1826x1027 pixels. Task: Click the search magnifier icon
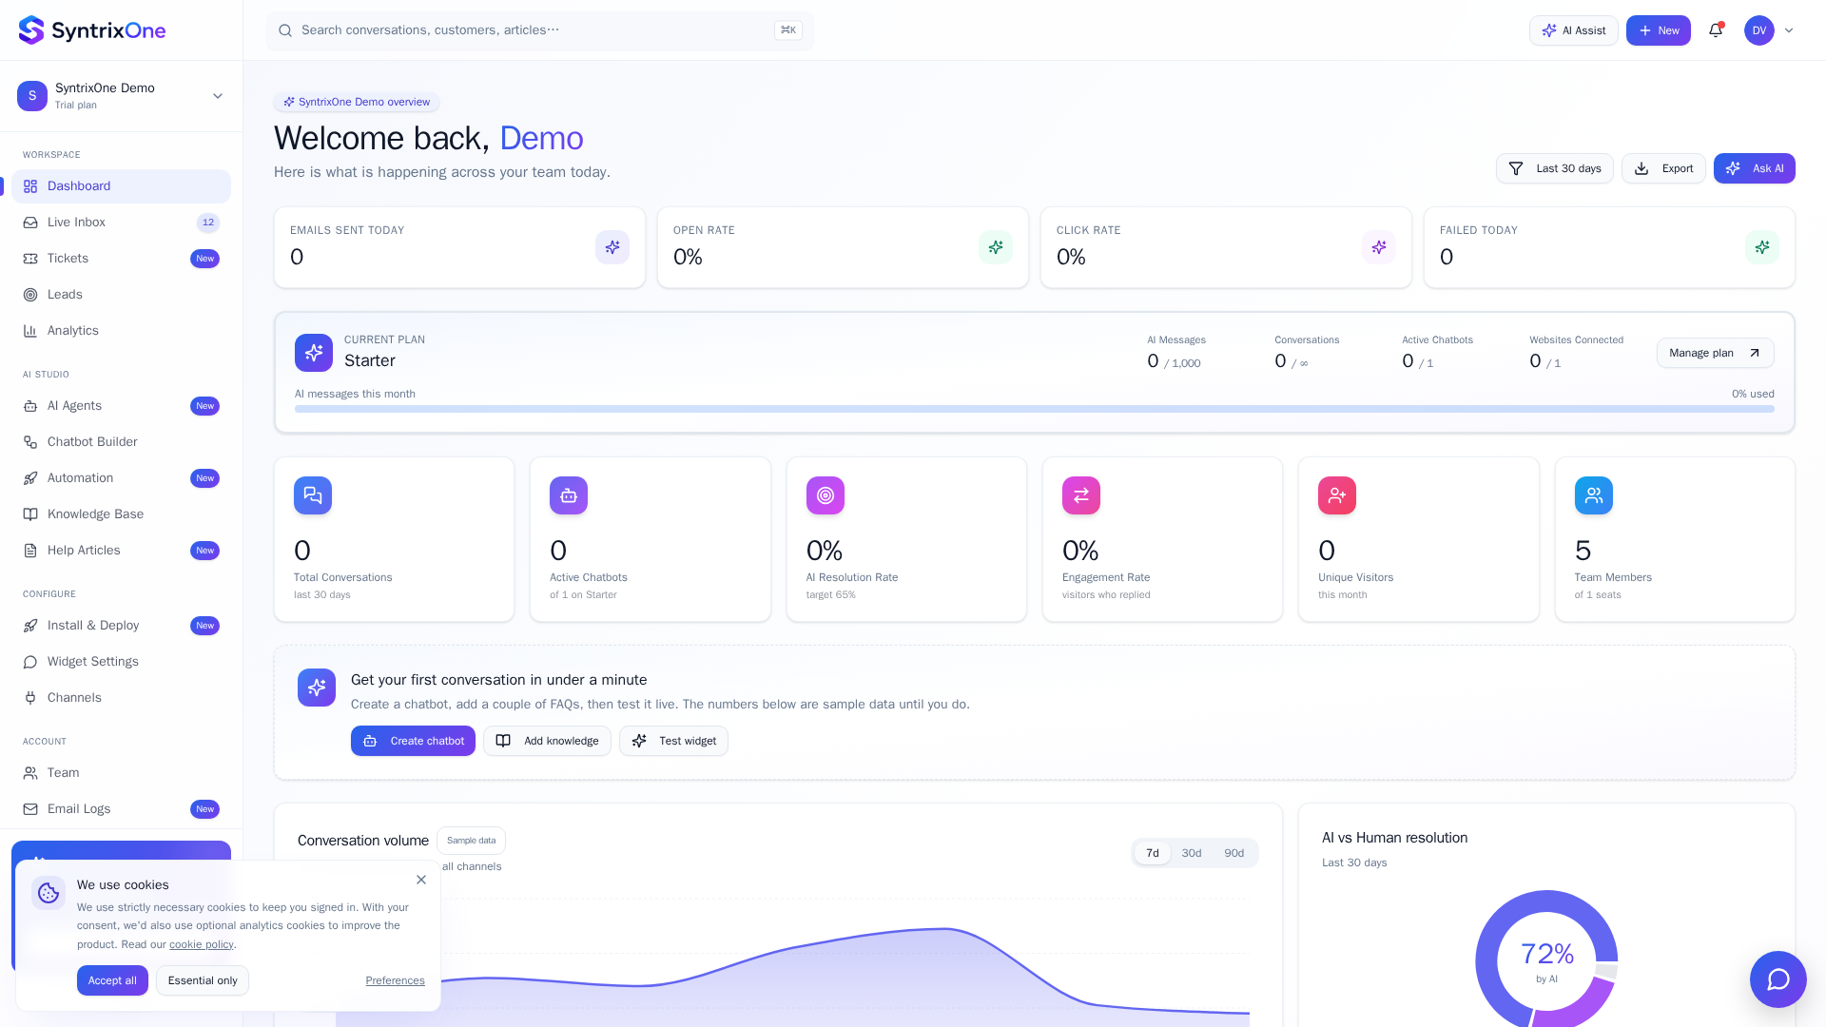pyautogui.click(x=285, y=30)
